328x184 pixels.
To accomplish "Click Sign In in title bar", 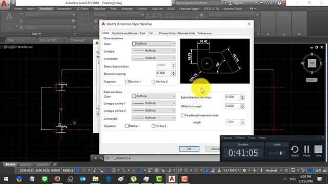I will point(238,3).
